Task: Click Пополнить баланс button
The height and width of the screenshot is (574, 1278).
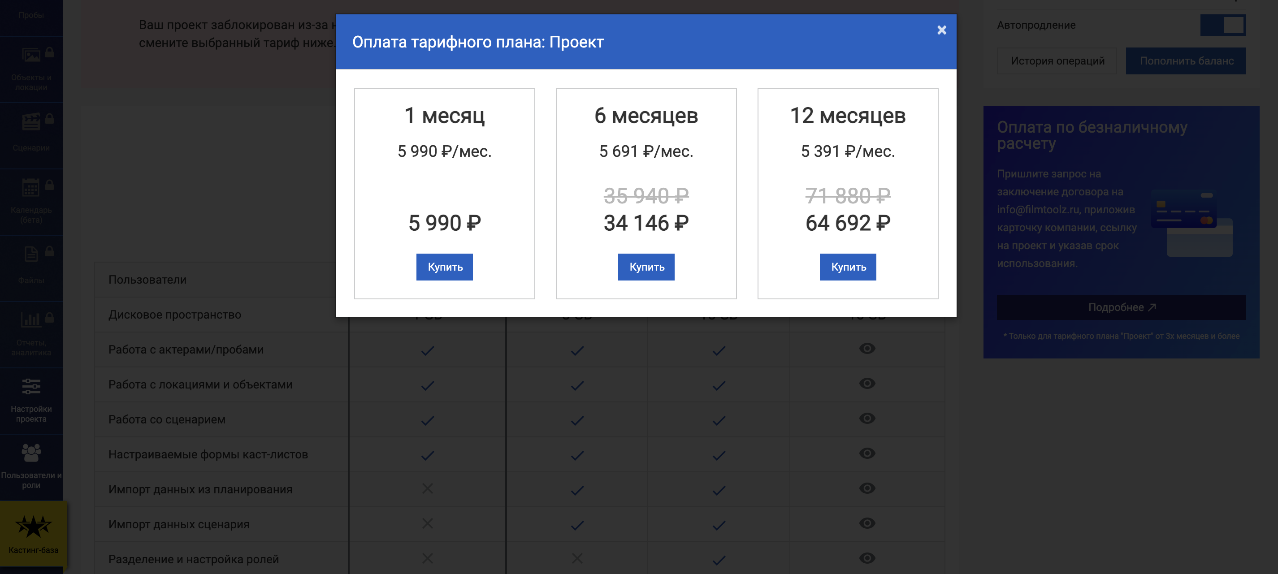Action: coord(1186,61)
